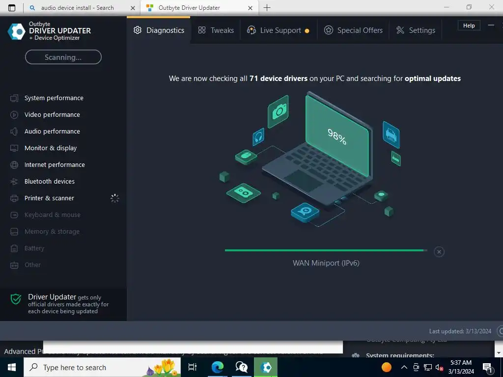Viewport: 503px width, 377px height.
Task: Select Audio performance category
Action: 52,131
